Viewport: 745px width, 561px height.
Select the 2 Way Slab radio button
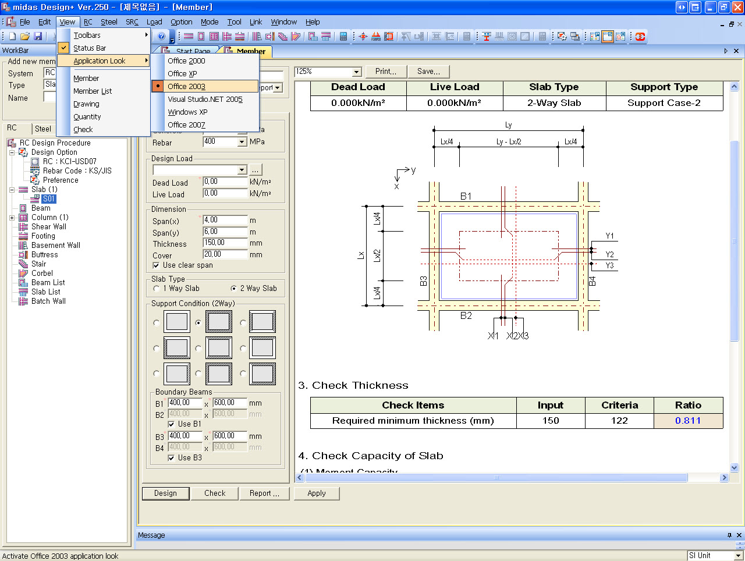point(233,289)
